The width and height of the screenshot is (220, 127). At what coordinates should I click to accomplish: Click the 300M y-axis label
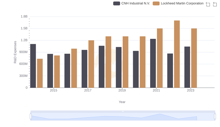(x=23, y=76)
